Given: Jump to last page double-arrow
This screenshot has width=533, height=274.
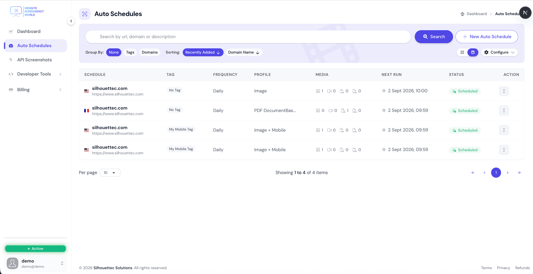Looking at the screenshot, I should (519, 173).
